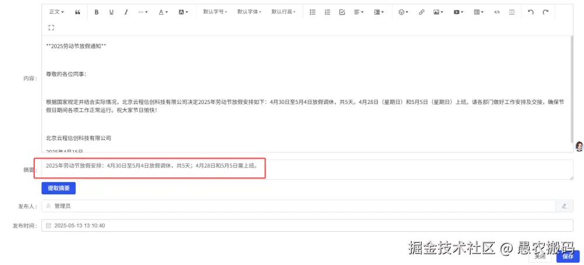Open the more text styles menu
Screen dimensions: 584x265
coord(143,12)
